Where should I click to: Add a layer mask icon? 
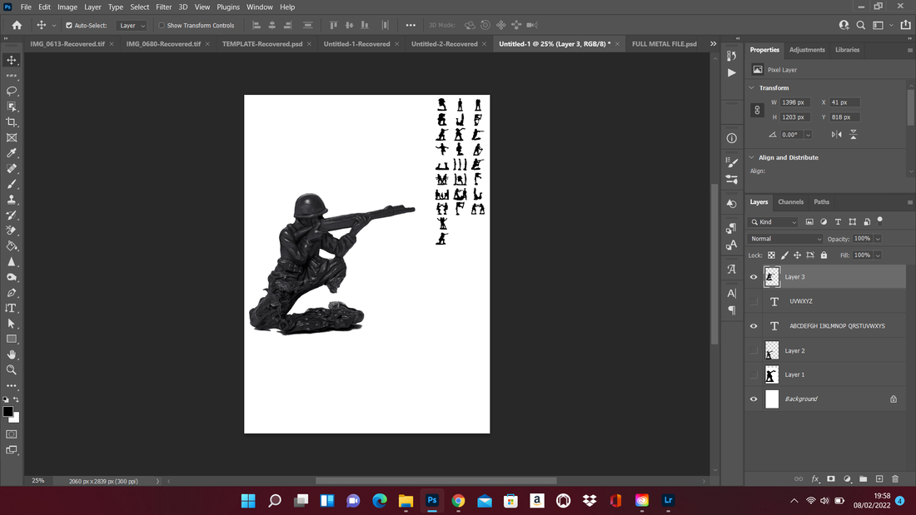coord(831,478)
